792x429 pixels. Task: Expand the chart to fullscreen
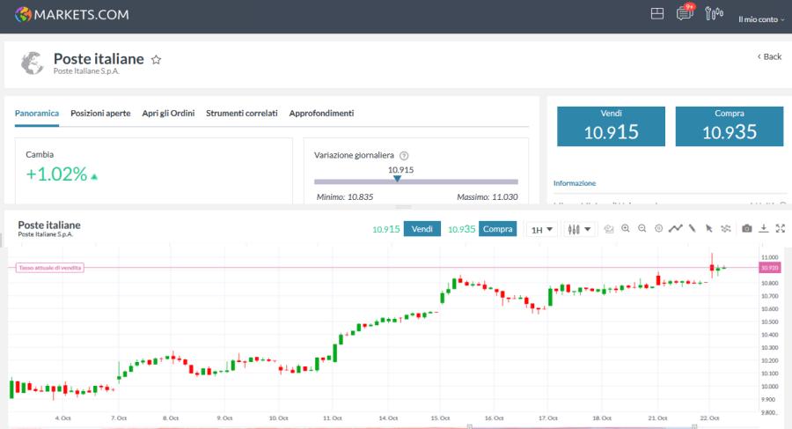pos(780,229)
